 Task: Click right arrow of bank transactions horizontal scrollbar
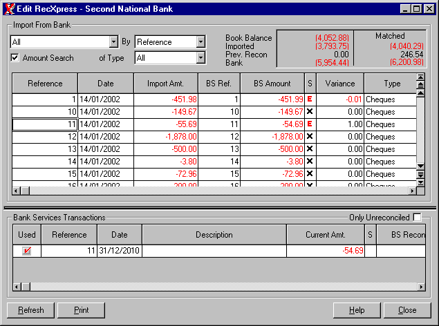tap(421, 287)
